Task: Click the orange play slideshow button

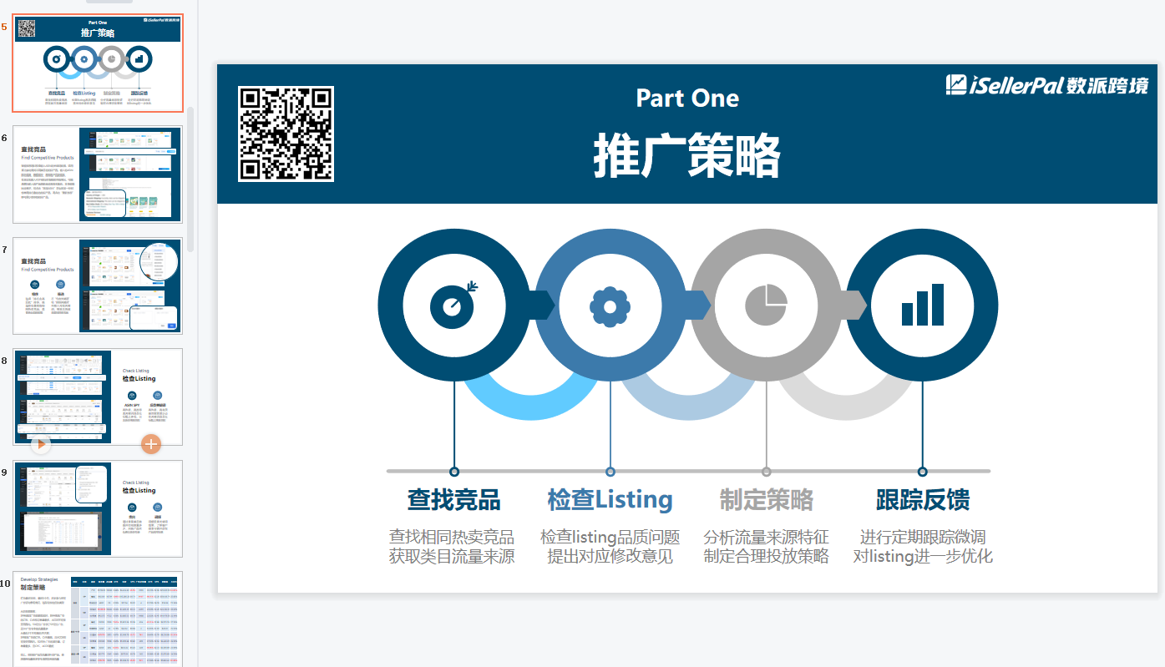Action: pyautogui.click(x=41, y=444)
